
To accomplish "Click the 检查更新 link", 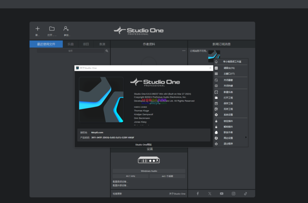I will [x=117, y=194].
